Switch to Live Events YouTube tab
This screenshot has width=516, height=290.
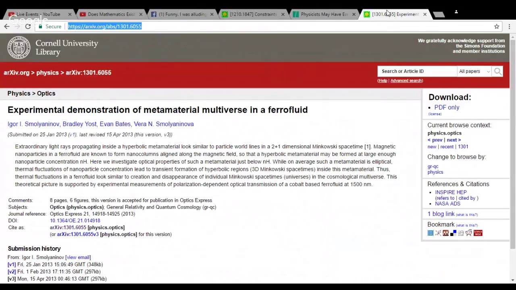pyautogui.click(x=38, y=14)
